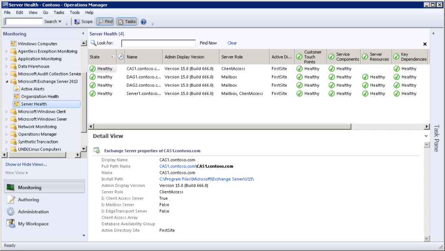
Task: Click the maintenance mode wrench column icon
Action: [x=121, y=57]
